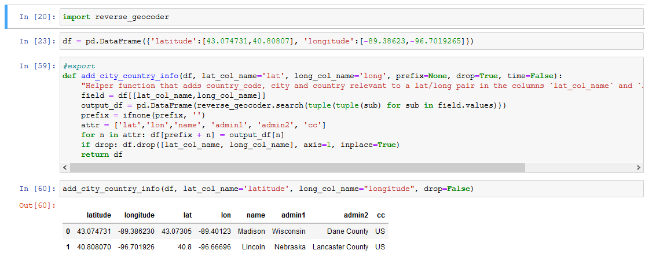Click the 'Lancaster County' table cell

pyautogui.click(x=340, y=247)
